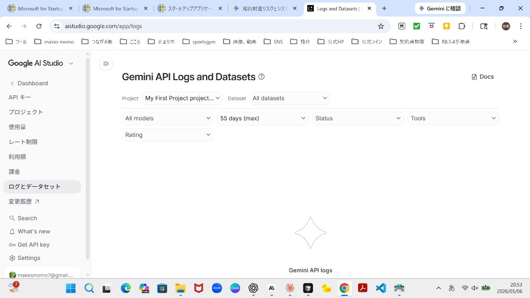Click the help icon beside Logs and Datasets title
530x298 pixels.
coord(261,77)
